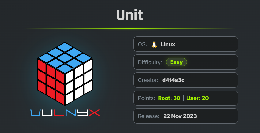This screenshot has height=133, width=260.
Task: Select the release date 22 Nov 2023
Action: click(x=180, y=116)
